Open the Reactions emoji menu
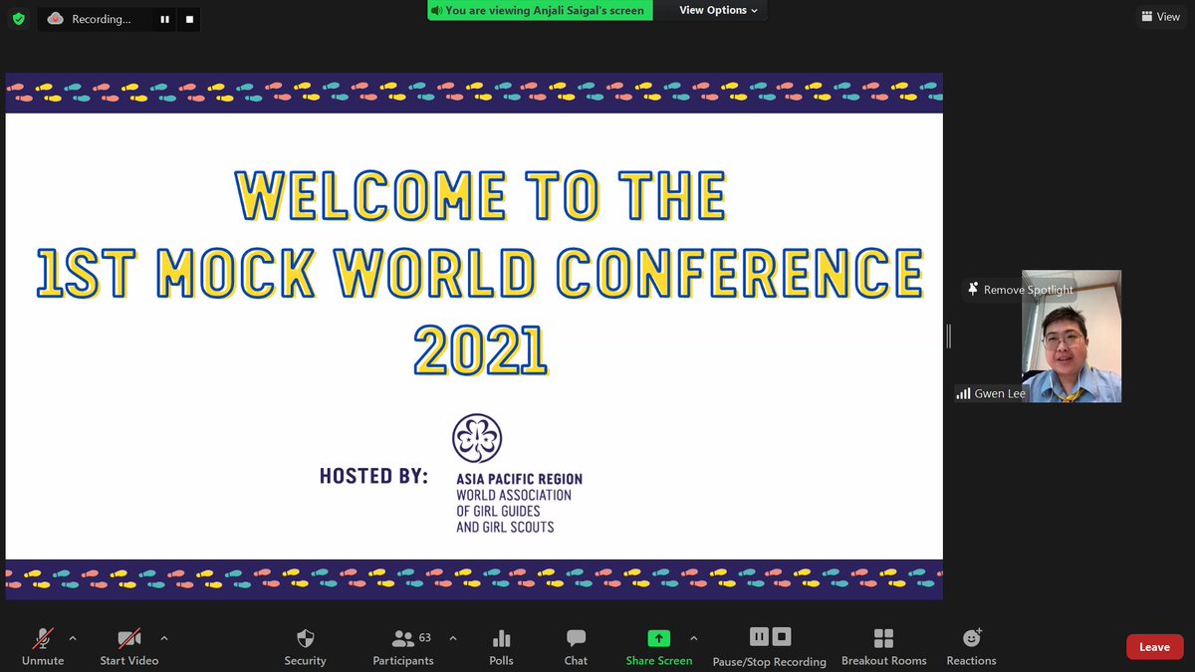Viewport: 1195px width, 672px height. click(x=972, y=646)
